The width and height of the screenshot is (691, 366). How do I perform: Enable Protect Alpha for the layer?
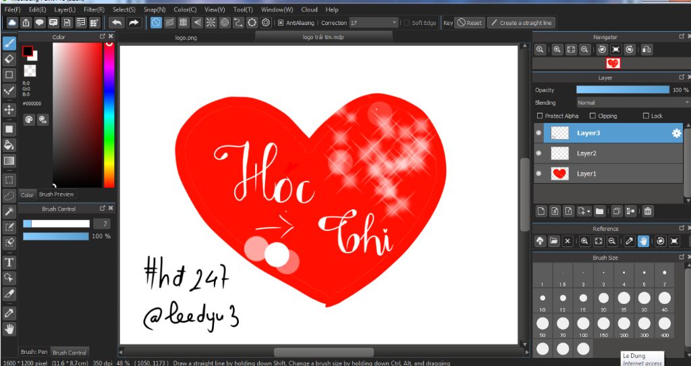tap(539, 116)
